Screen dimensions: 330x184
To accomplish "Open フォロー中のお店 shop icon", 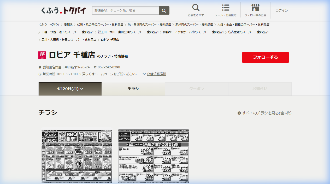I will (x=255, y=8).
